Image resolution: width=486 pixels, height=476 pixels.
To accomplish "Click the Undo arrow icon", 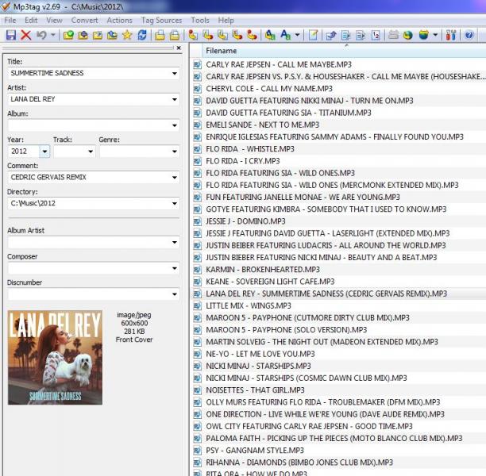I will (x=41, y=35).
